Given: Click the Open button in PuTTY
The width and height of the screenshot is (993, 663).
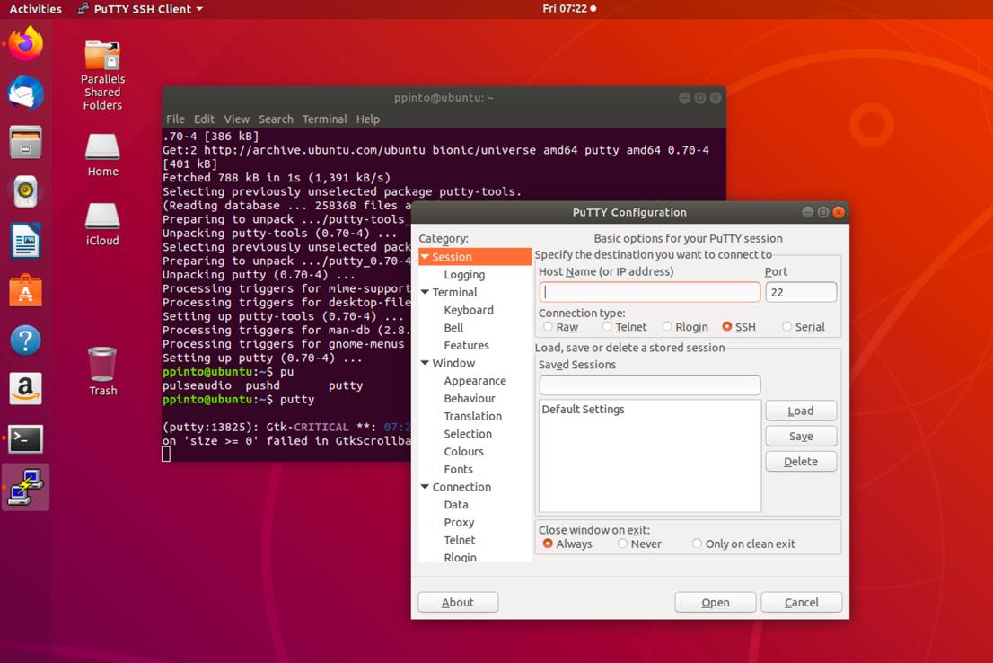Looking at the screenshot, I should pos(715,602).
